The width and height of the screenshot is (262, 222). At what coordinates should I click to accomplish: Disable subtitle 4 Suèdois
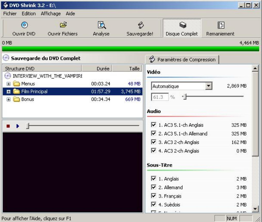153,205
